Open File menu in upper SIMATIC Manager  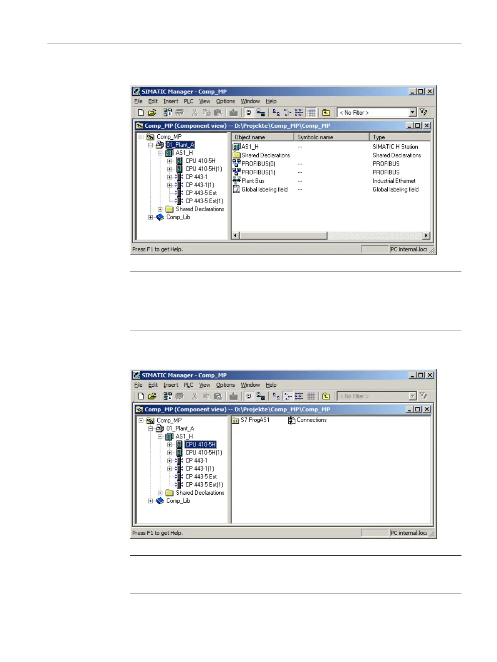tap(138, 101)
